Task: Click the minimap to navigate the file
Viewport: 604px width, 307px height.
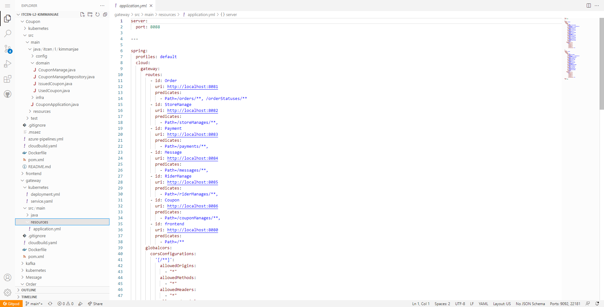Action: pyautogui.click(x=573, y=47)
